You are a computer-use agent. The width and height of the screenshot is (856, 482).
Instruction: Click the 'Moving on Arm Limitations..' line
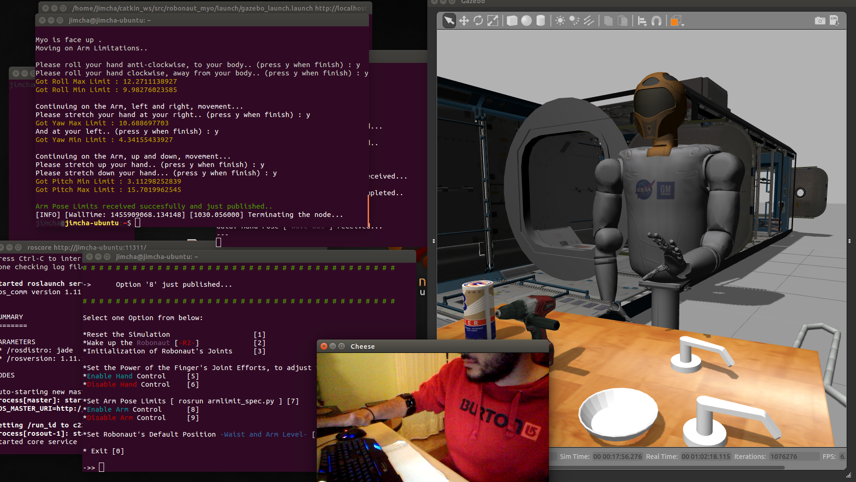(x=92, y=48)
